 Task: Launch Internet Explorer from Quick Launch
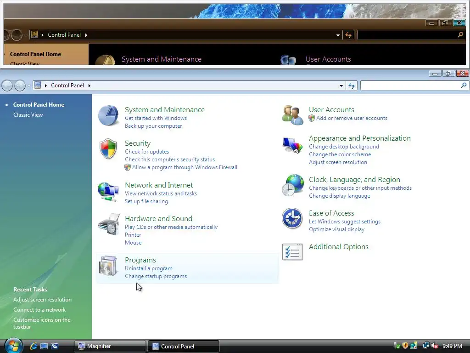(34, 346)
